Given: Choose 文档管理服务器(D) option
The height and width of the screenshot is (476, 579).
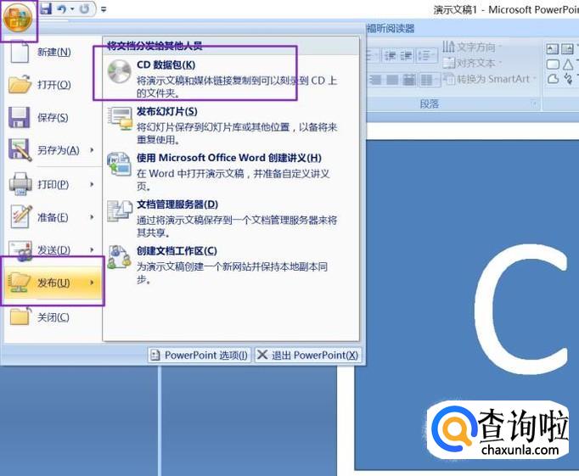Looking at the screenshot, I should (231, 218).
